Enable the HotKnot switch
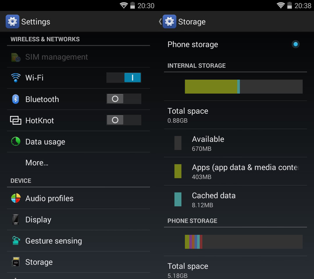This screenshot has height=279, width=314. tap(124, 120)
